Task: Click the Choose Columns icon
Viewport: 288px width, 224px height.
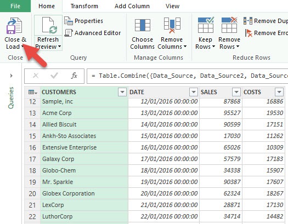Action: [142, 25]
